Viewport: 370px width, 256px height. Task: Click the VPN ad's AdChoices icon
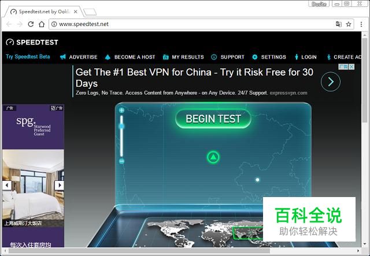[x=343, y=67]
